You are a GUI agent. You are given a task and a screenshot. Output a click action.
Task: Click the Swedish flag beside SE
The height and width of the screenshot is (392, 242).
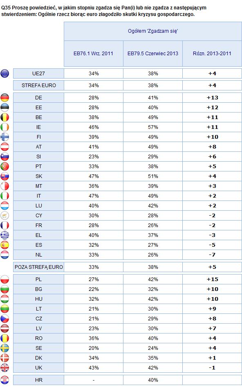4,348
